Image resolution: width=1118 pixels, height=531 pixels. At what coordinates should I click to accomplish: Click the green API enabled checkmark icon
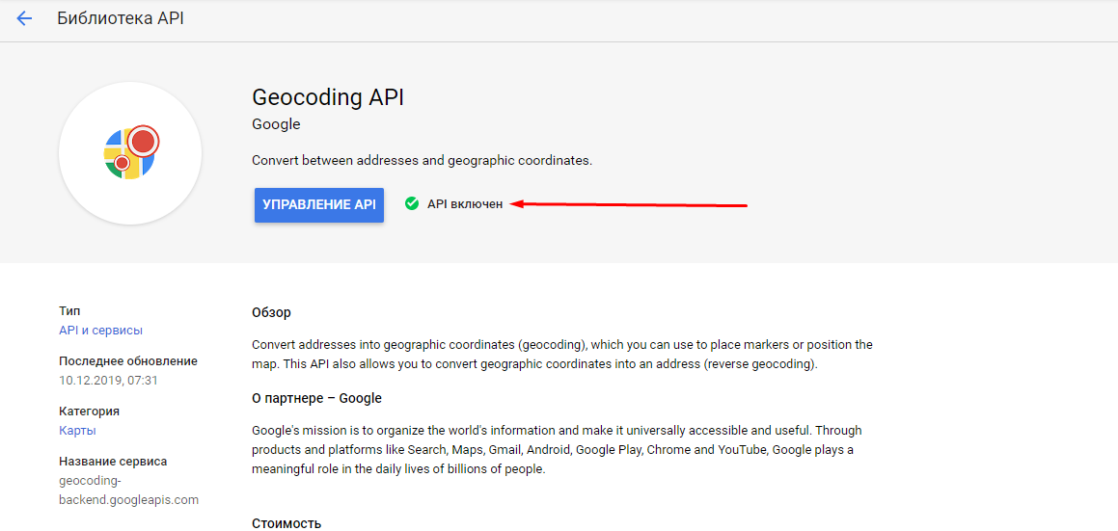tap(411, 204)
